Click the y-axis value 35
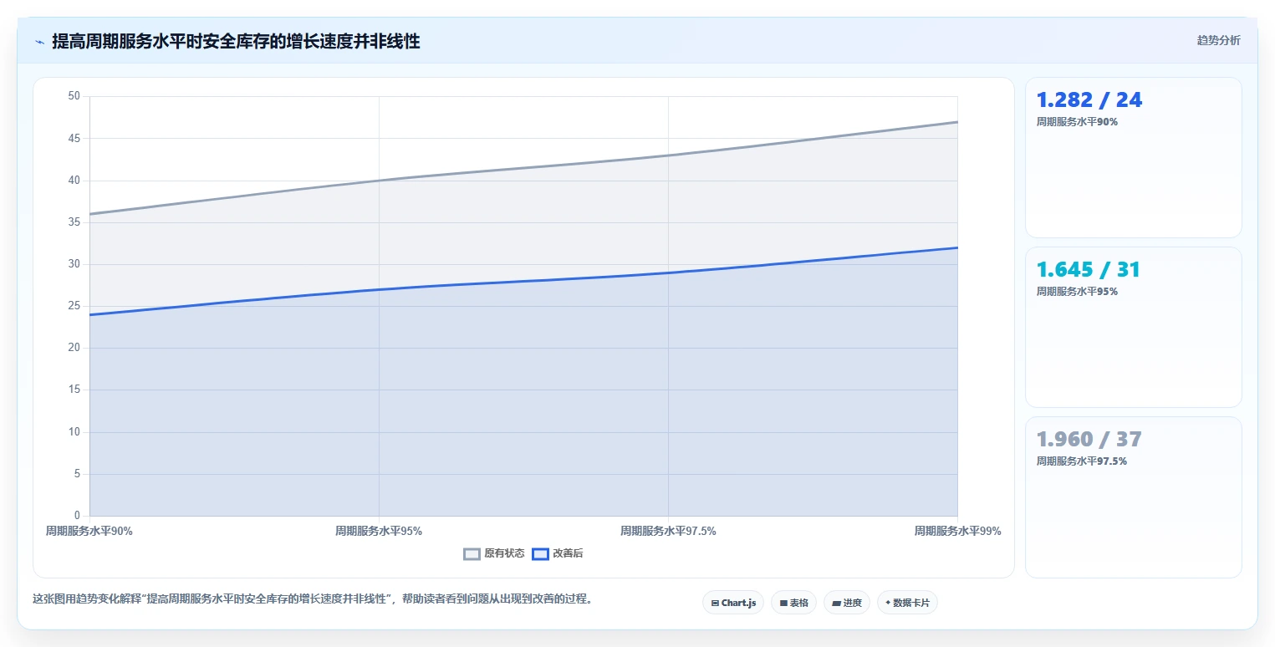1275x647 pixels. pos(74,222)
